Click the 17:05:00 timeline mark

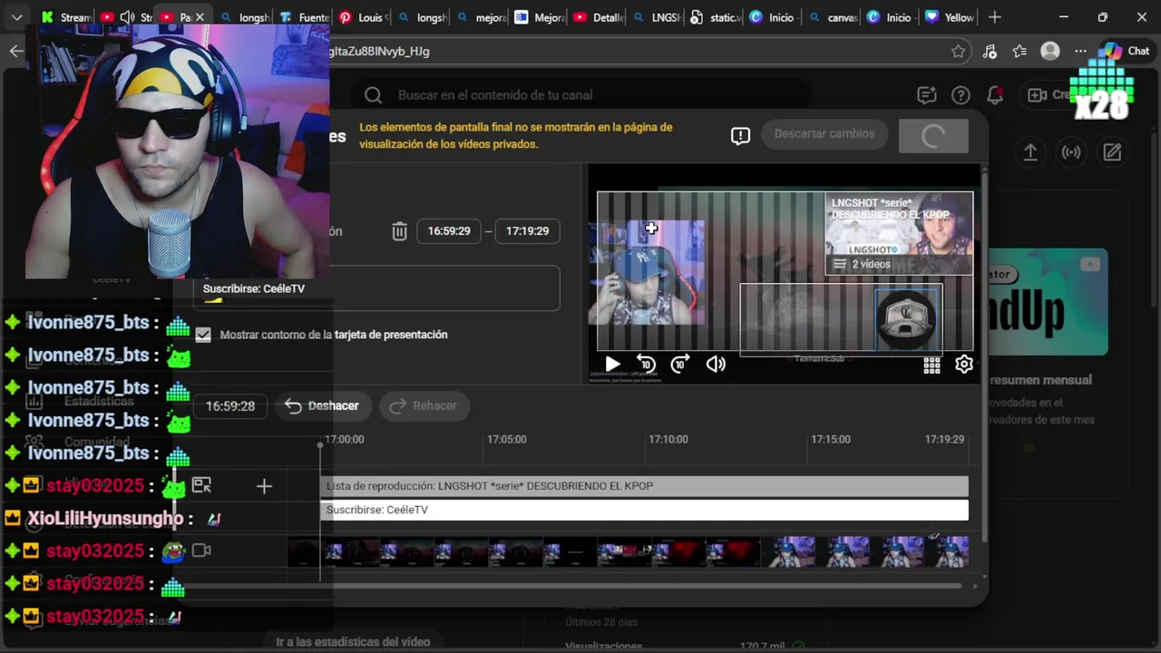tap(506, 440)
